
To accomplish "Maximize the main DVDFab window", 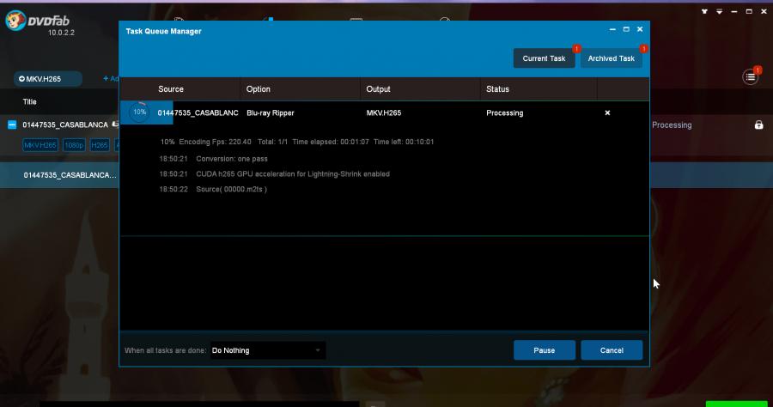I will click(749, 11).
